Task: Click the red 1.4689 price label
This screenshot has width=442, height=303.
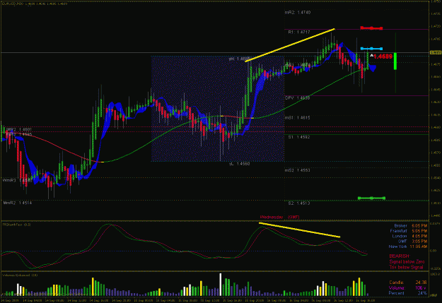Action: click(x=383, y=57)
